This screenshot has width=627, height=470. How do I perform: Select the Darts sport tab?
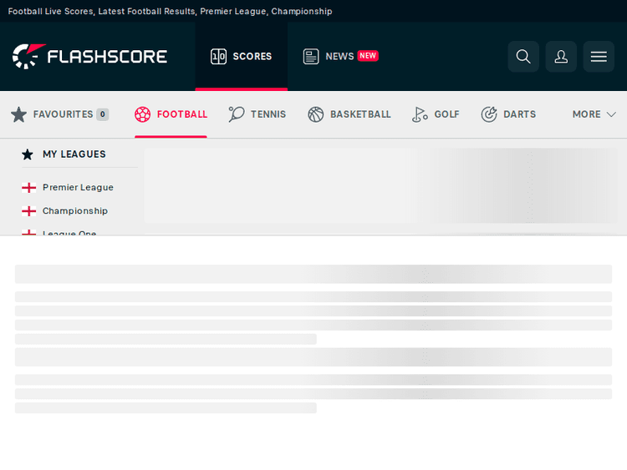coord(508,114)
